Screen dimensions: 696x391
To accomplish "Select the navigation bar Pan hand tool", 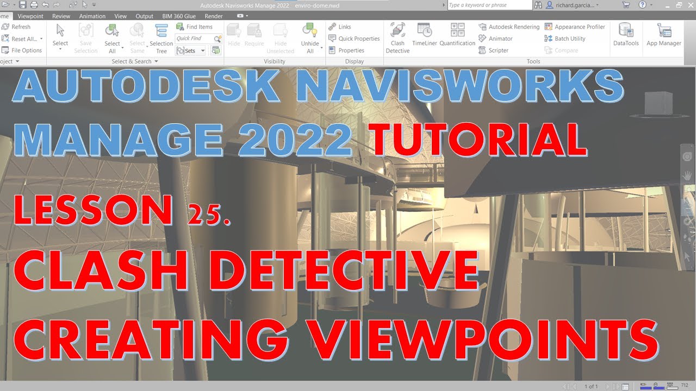I will (688, 175).
